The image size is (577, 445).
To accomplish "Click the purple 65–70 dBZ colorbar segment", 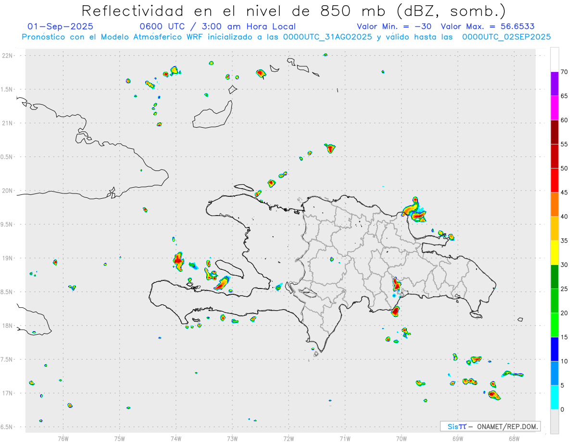I will coord(554,84).
